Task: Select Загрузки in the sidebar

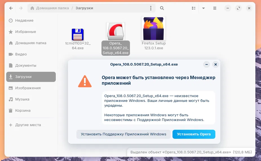Action: click(31, 77)
